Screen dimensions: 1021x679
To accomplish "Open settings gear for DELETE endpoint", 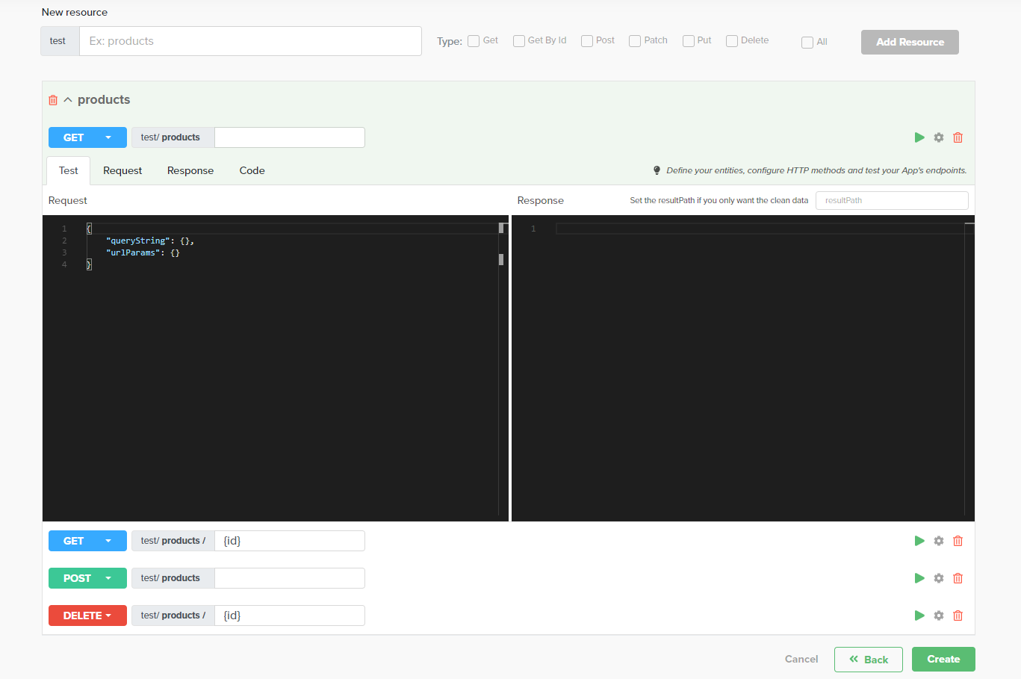I will pyautogui.click(x=939, y=616).
